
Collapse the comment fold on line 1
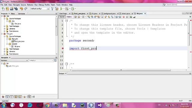[67, 21]
